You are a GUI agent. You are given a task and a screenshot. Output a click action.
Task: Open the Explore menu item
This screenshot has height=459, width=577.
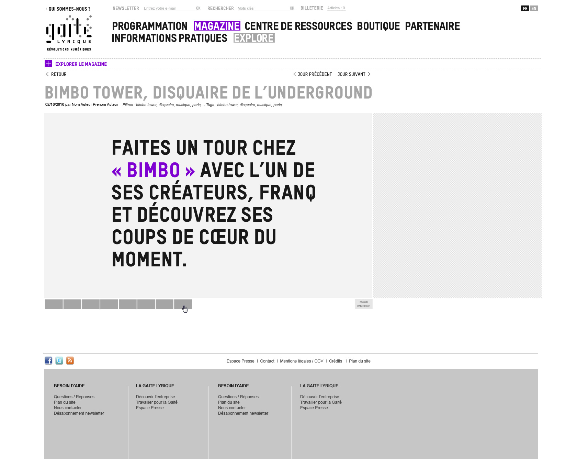[254, 38]
